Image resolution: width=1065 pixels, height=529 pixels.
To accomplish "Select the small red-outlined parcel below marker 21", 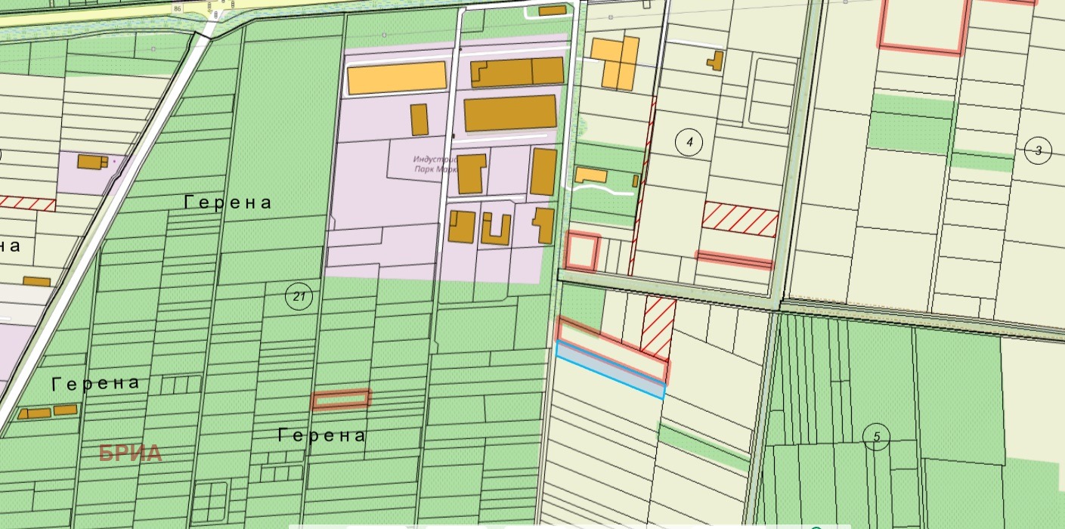I will point(341,399).
